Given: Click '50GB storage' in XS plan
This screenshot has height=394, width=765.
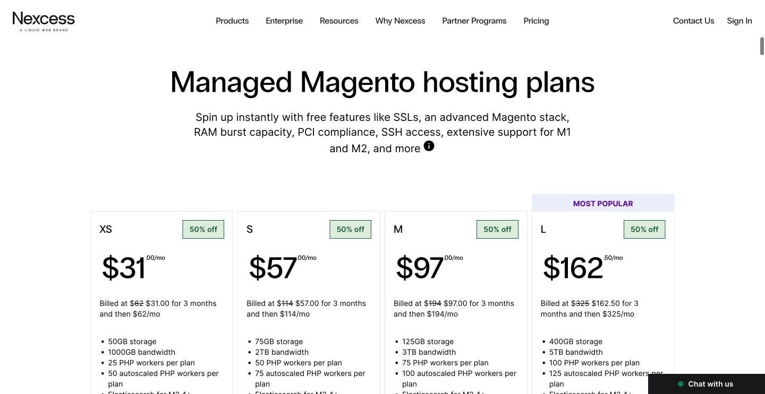Looking at the screenshot, I should [132, 342].
